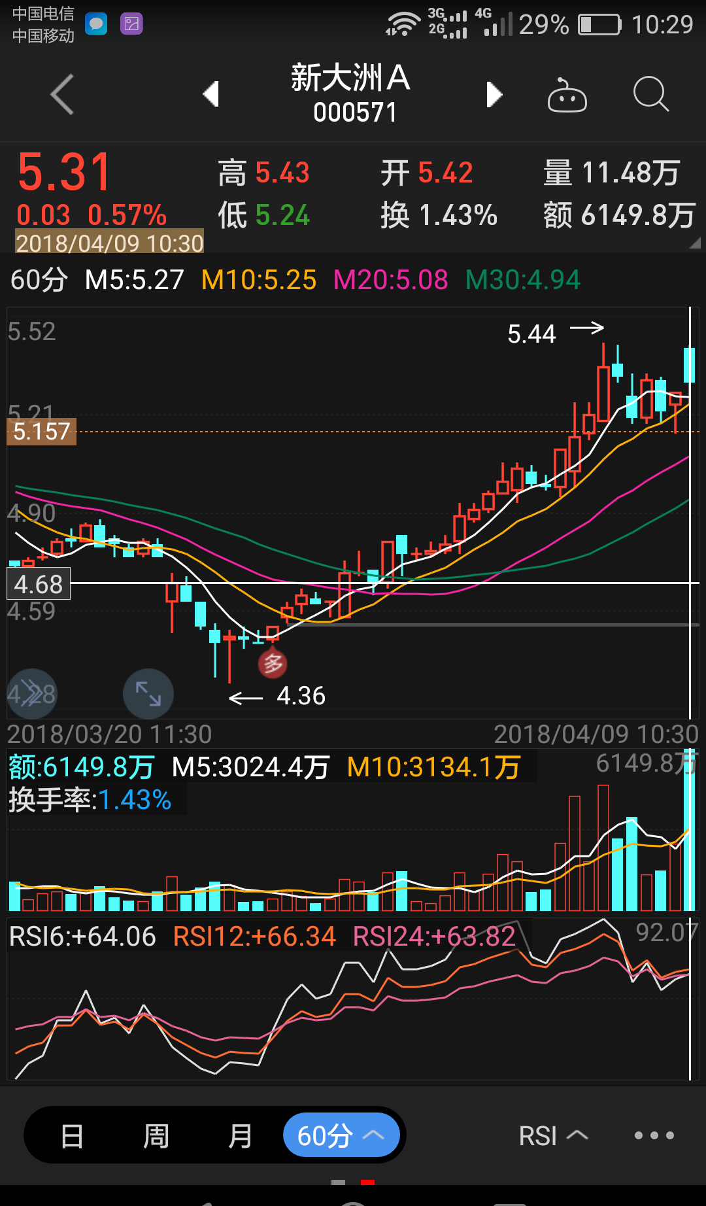Tap the 量 11.48万 volume value

(x=612, y=173)
